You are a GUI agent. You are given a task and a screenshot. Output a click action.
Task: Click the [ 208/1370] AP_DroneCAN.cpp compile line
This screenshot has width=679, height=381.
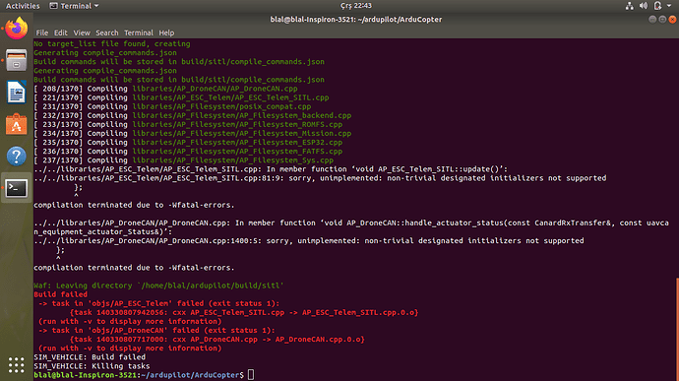pos(166,89)
